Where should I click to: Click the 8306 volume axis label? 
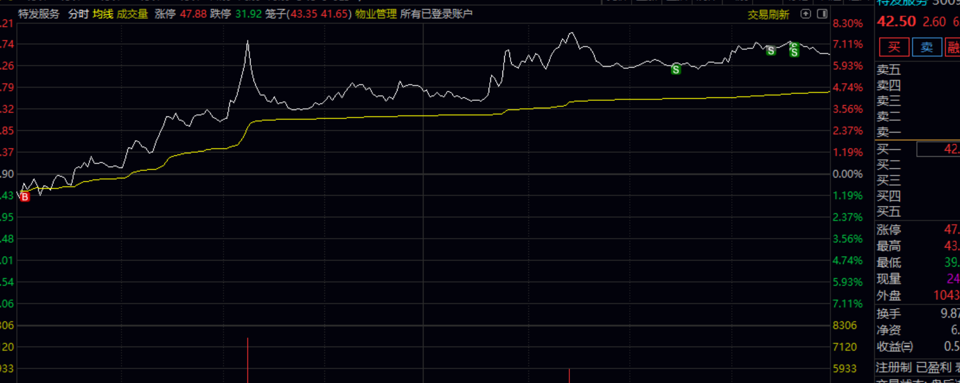(x=844, y=325)
